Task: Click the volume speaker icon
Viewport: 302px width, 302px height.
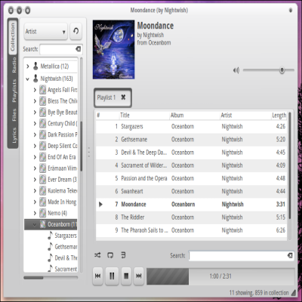Action: pyautogui.click(x=236, y=70)
